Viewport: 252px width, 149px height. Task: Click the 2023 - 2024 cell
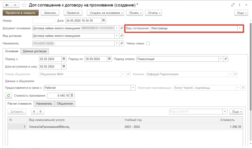171,127
